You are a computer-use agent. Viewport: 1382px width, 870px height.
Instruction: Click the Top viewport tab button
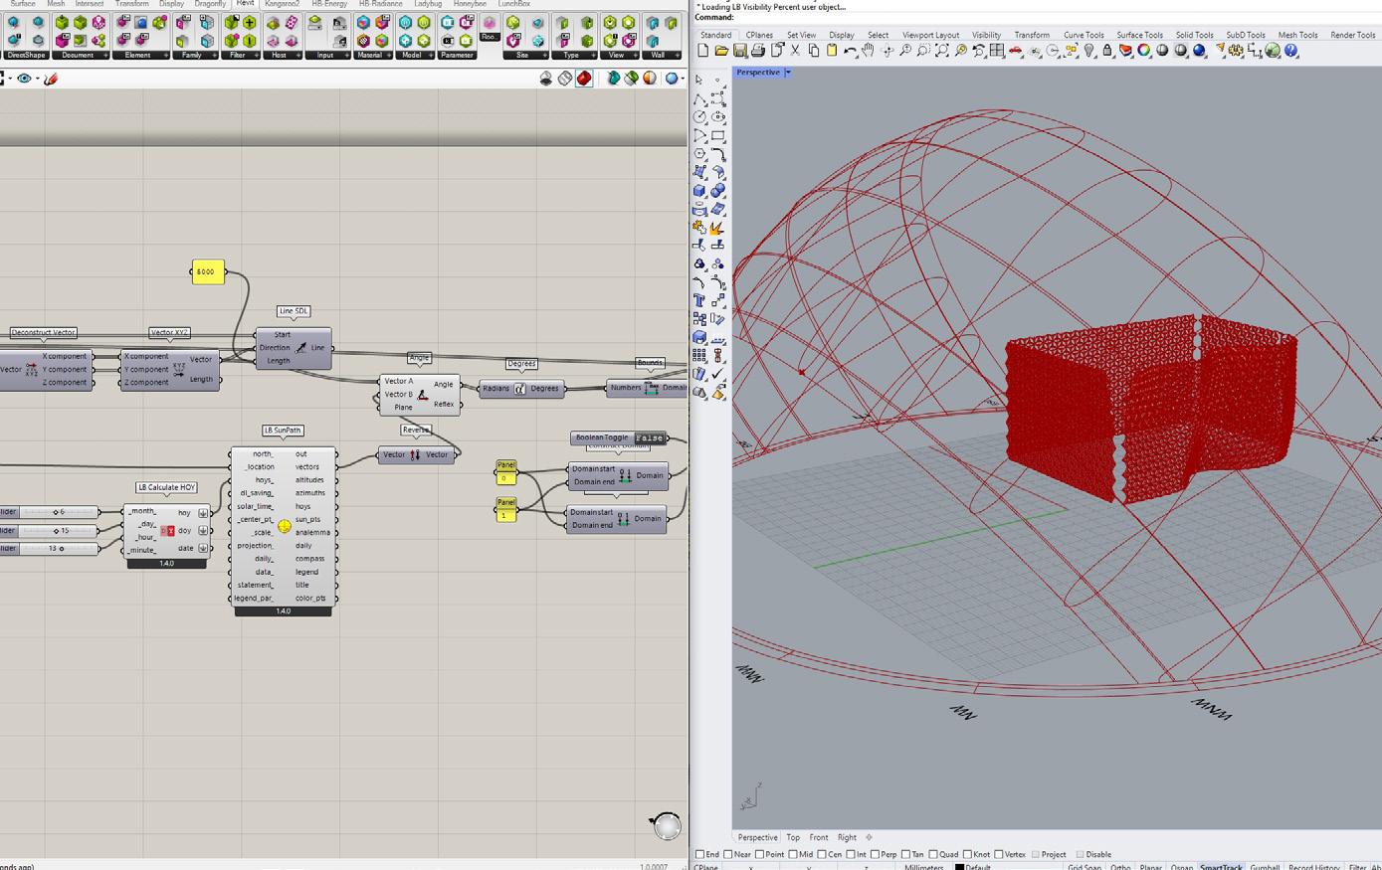[792, 837]
